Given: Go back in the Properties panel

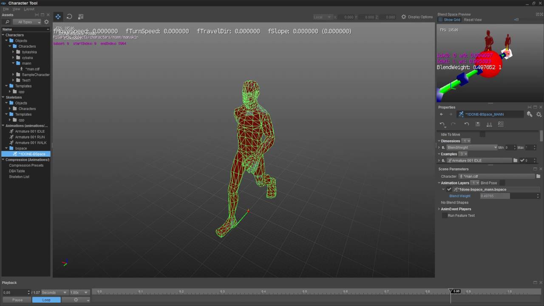Looking at the screenshot, I should [x=442, y=114].
